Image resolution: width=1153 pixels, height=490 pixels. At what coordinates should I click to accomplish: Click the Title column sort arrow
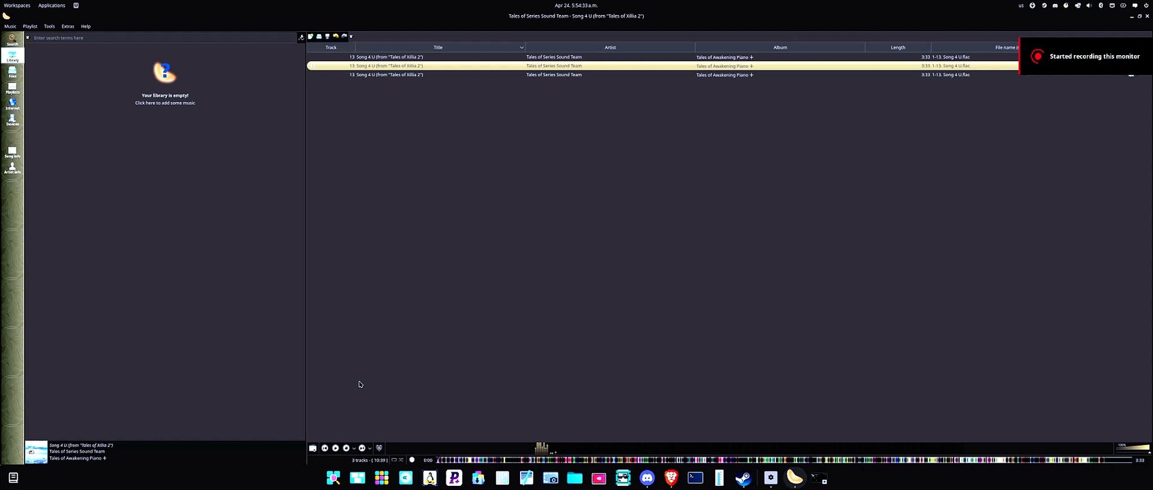pos(521,48)
